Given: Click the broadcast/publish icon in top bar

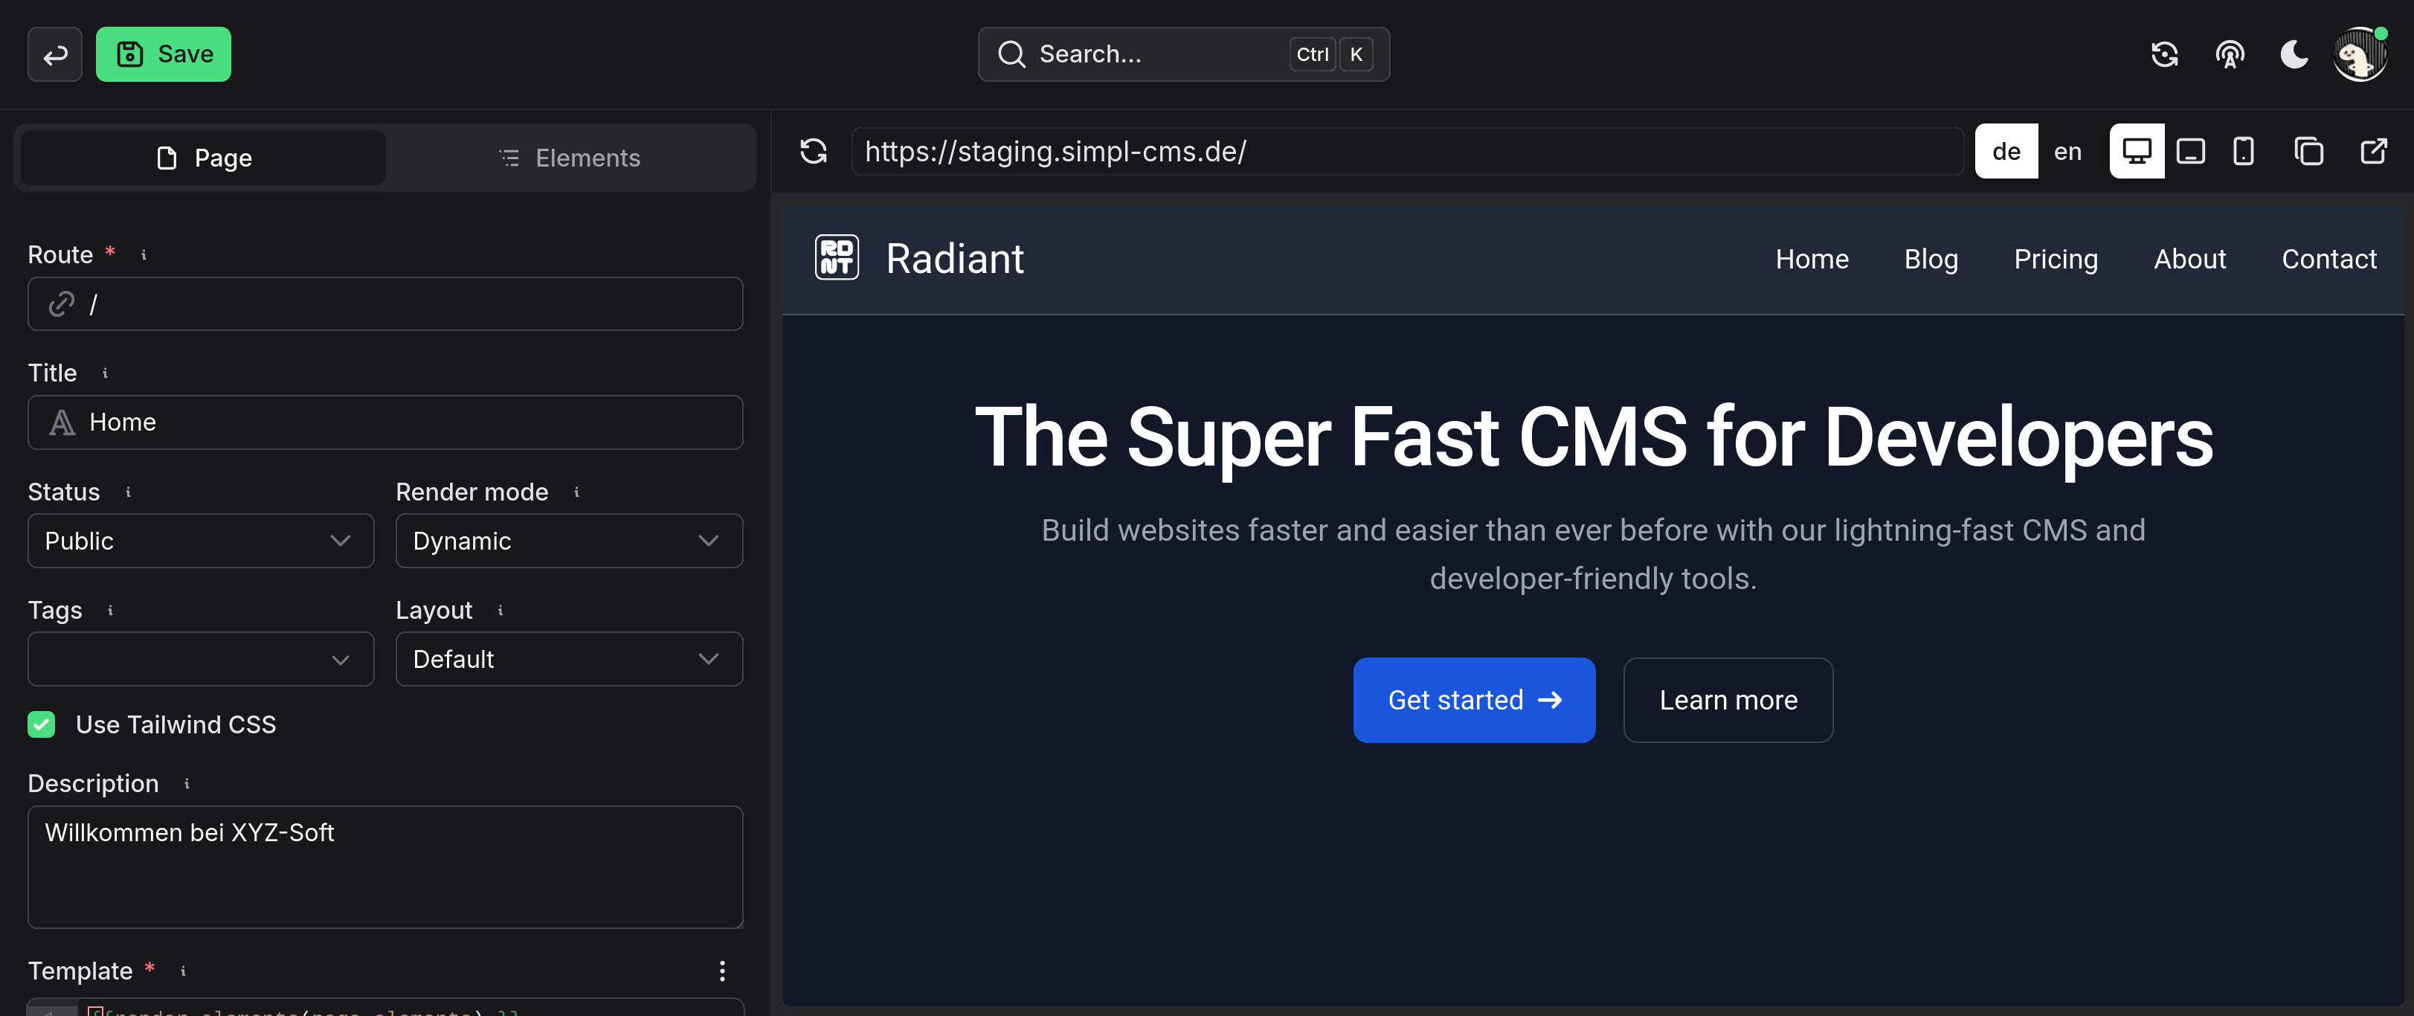Looking at the screenshot, I should 2230,54.
